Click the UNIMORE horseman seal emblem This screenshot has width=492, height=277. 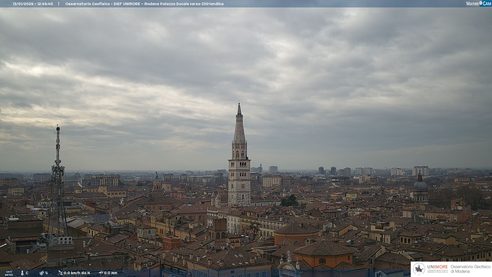419,269
